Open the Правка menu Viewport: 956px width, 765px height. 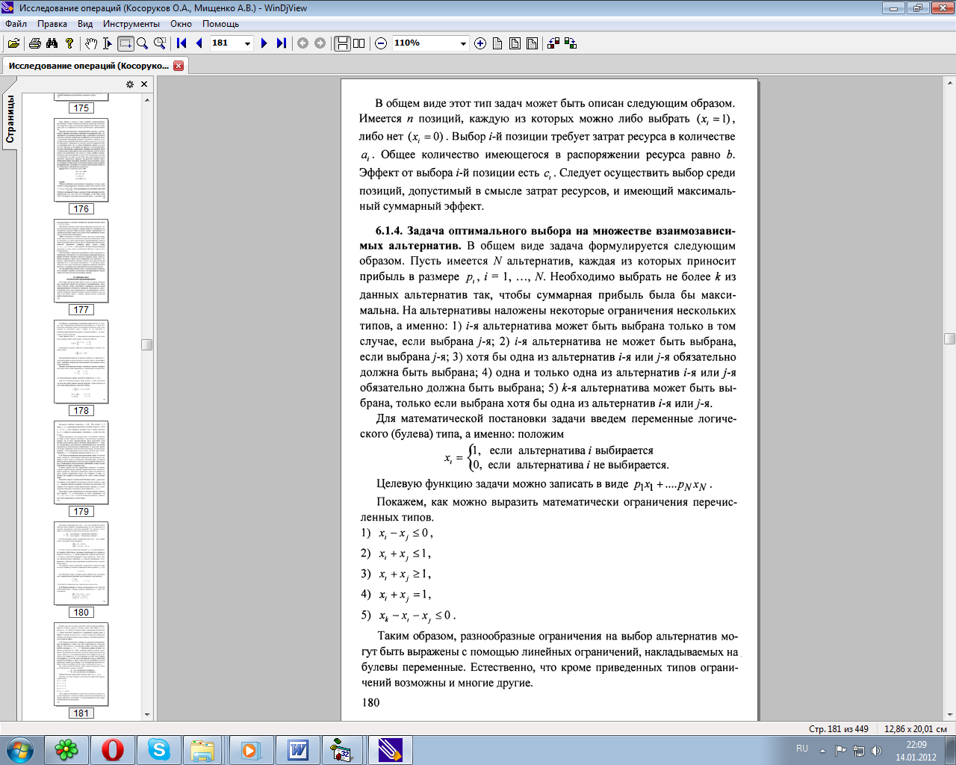52,24
